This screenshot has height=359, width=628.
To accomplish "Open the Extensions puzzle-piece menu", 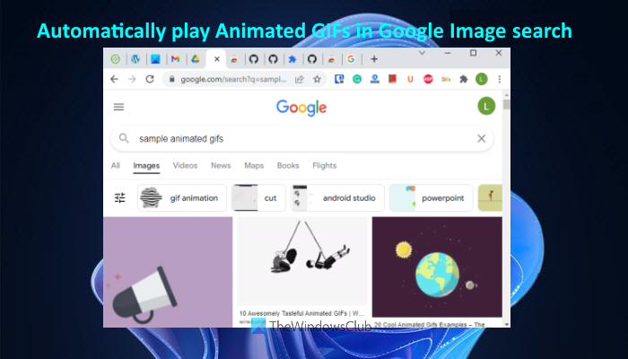I will [x=464, y=79].
